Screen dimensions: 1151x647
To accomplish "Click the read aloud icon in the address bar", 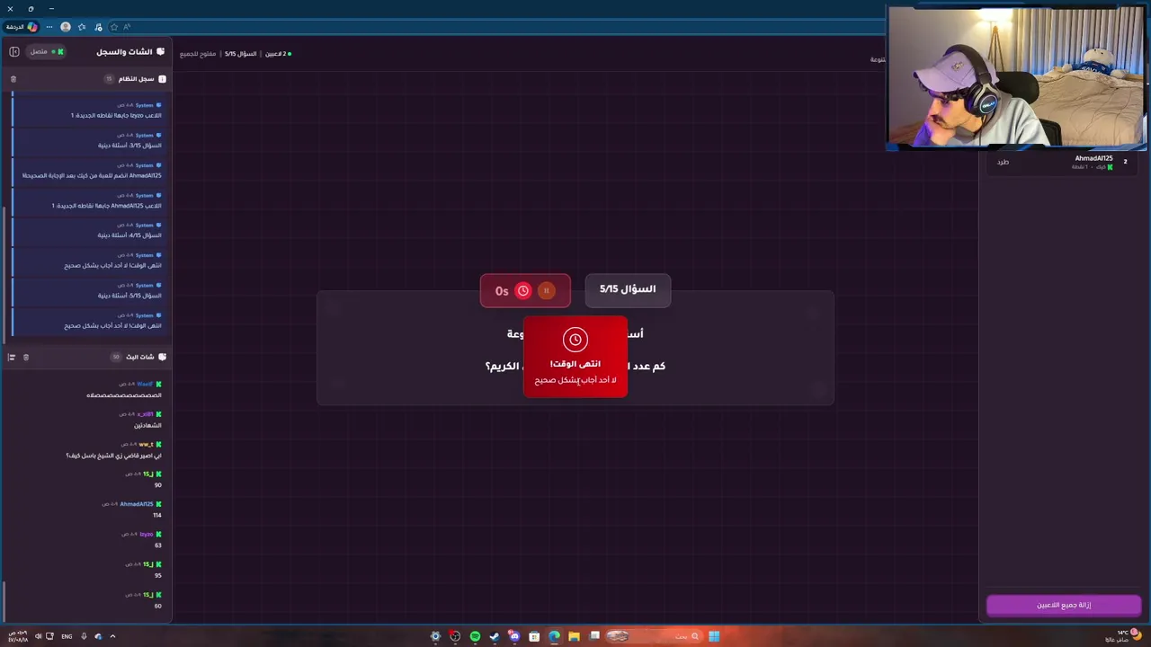I will [x=127, y=27].
